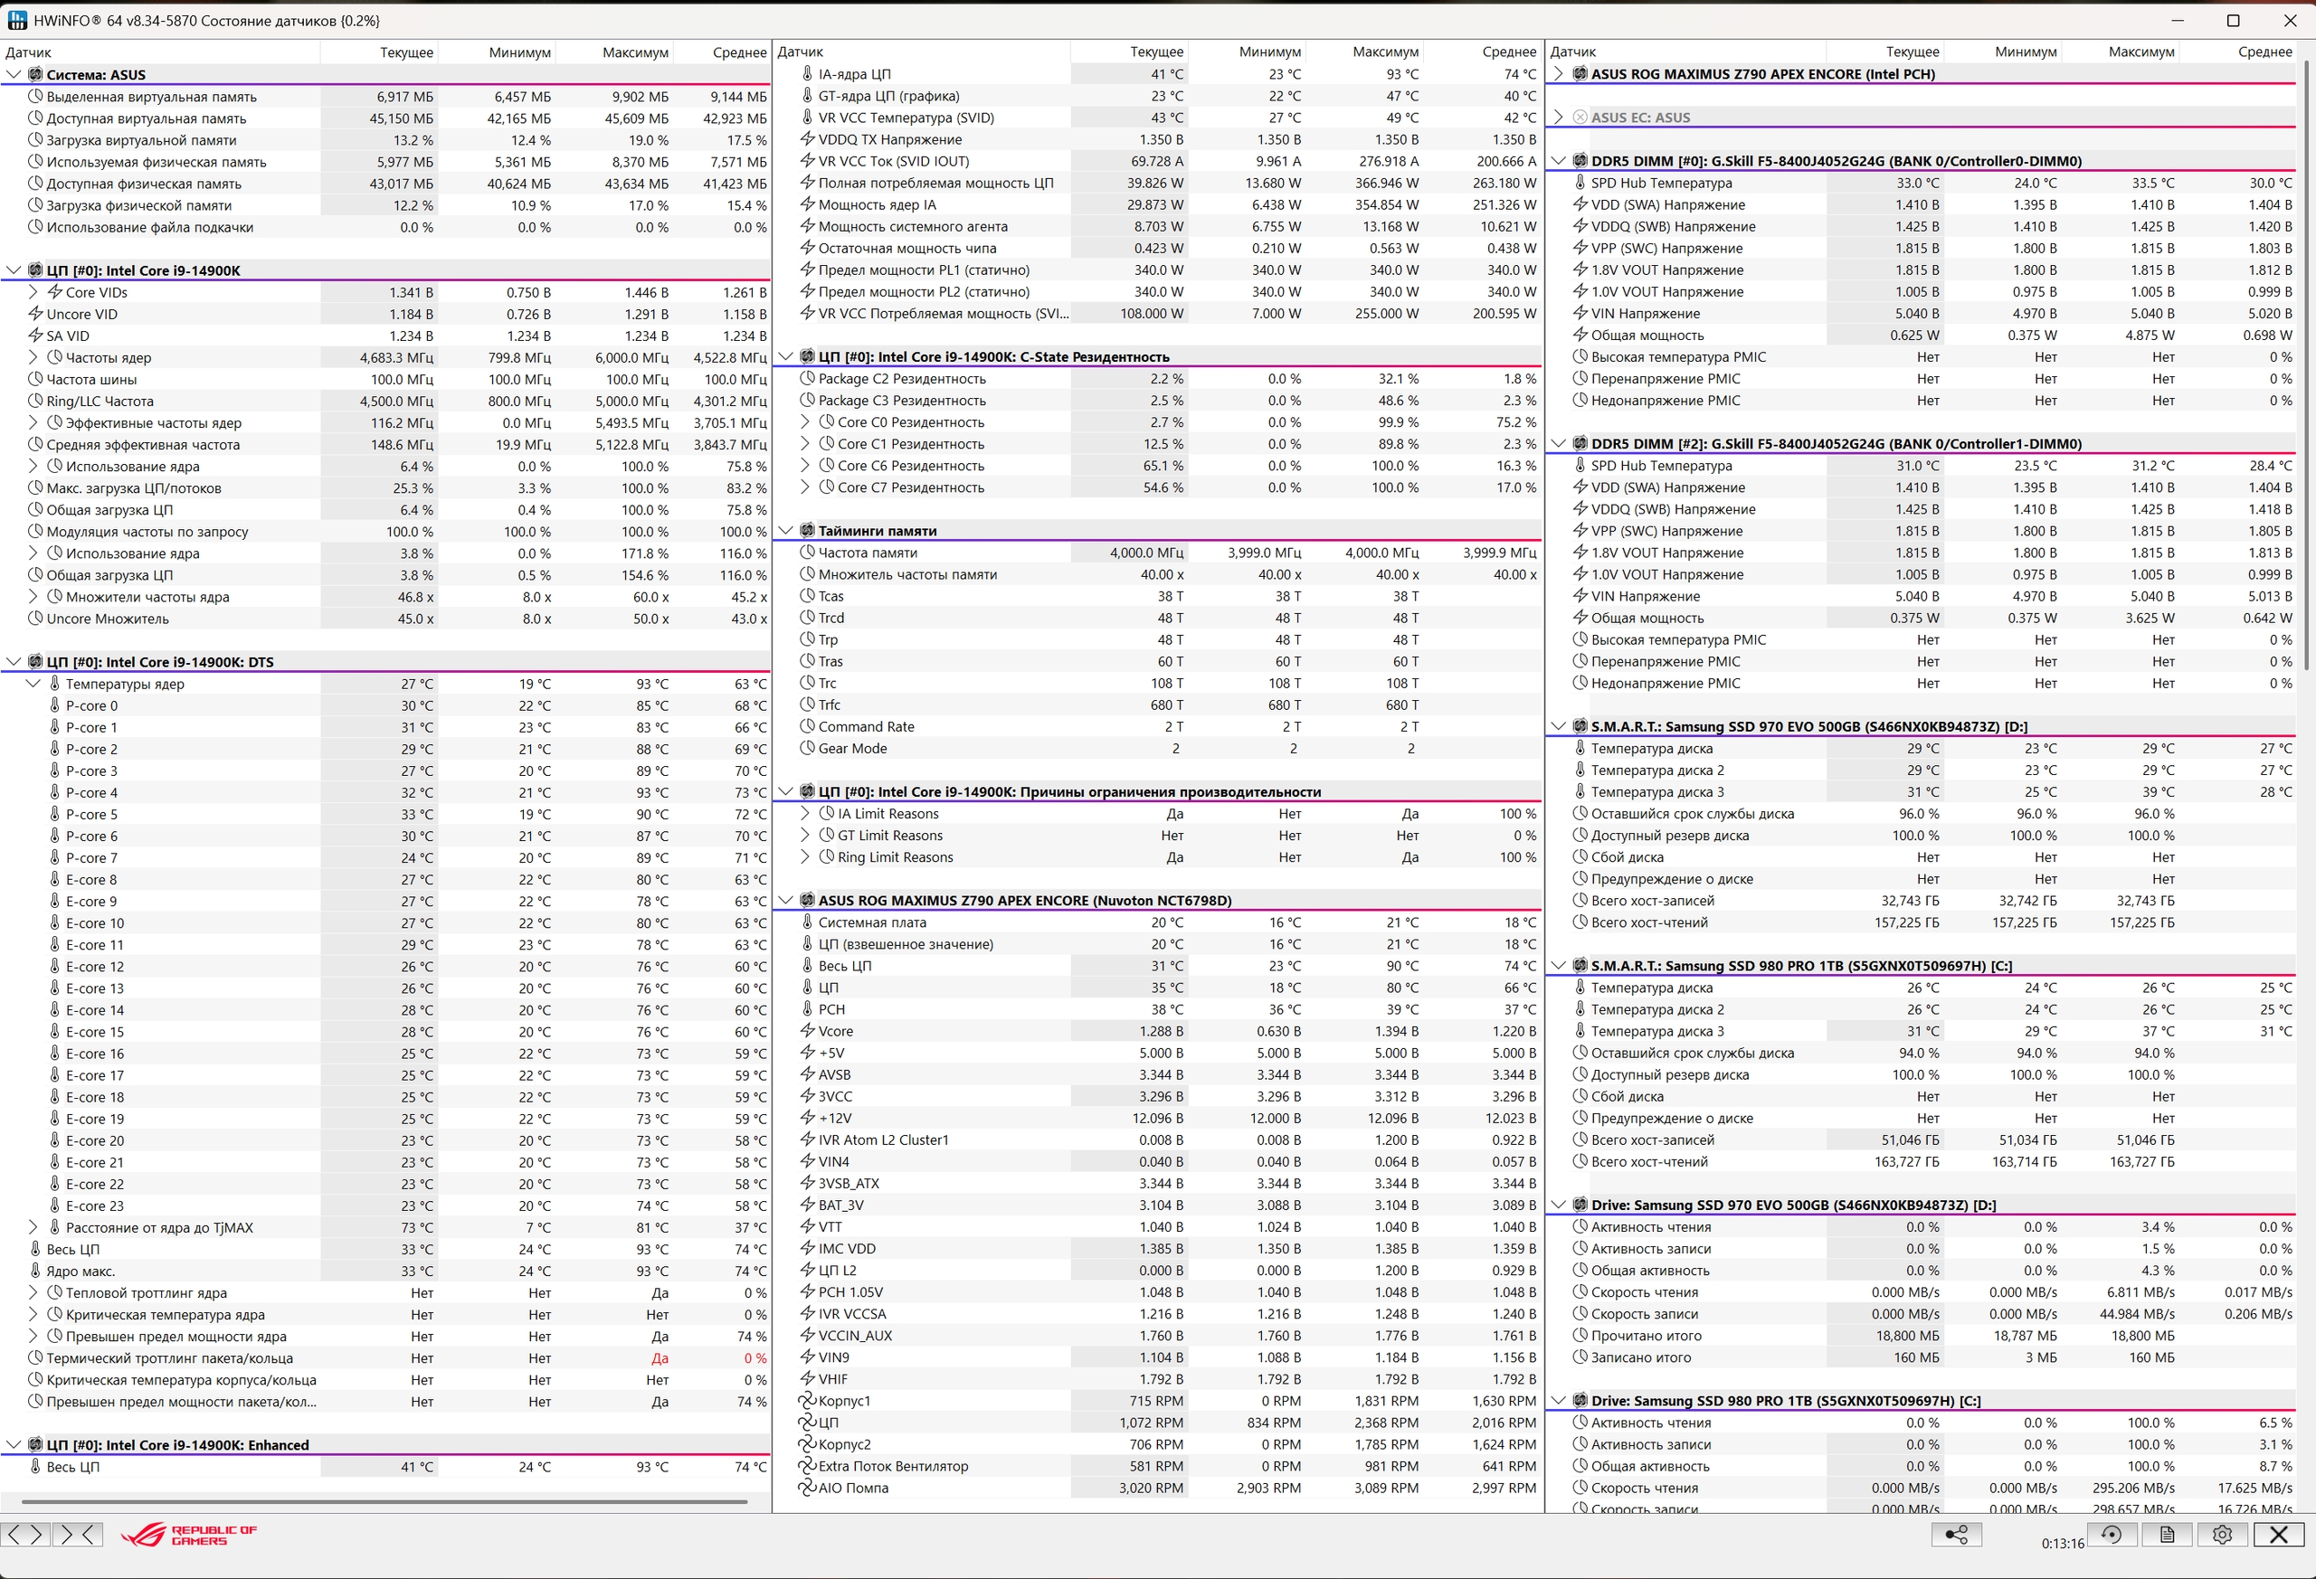Select the AIO Помпа fan row
This screenshot has width=2316, height=1579.
click(853, 1489)
